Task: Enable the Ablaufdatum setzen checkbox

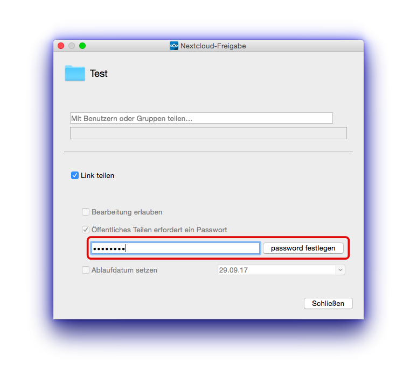Action: coord(85,270)
